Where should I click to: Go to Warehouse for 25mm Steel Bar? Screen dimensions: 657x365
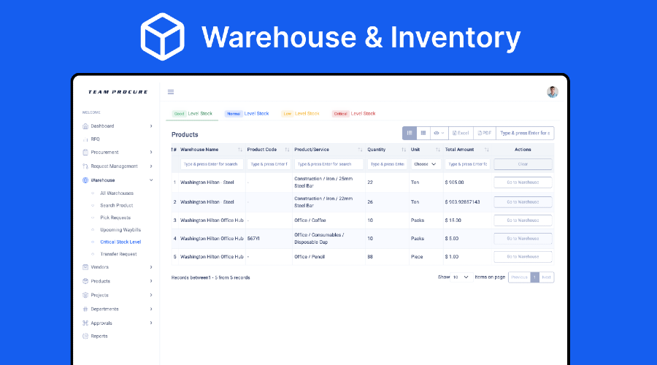click(523, 182)
